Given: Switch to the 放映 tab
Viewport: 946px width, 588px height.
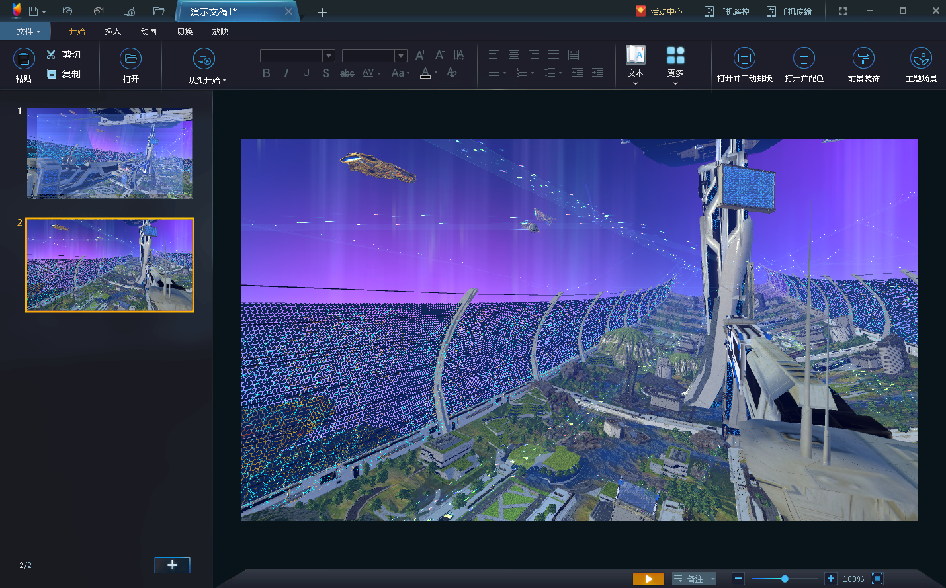Looking at the screenshot, I should click(x=220, y=31).
